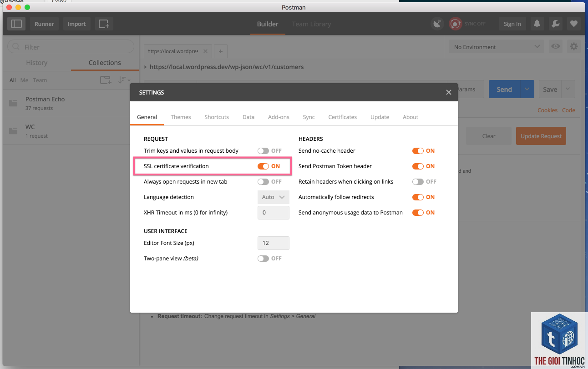The width and height of the screenshot is (588, 369).
Task: Click the WC collection folder icon
Action: pyautogui.click(x=13, y=131)
